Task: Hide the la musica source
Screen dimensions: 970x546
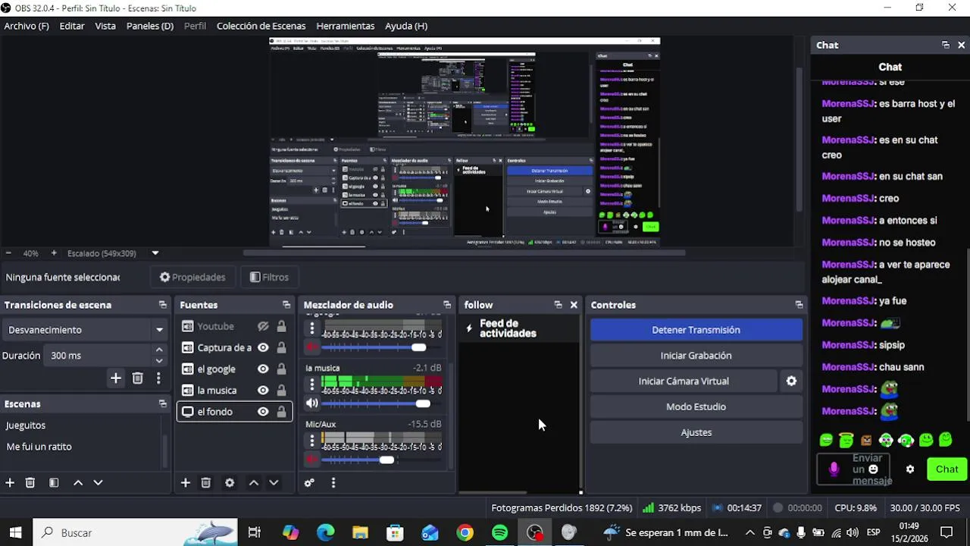Action: (x=263, y=390)
